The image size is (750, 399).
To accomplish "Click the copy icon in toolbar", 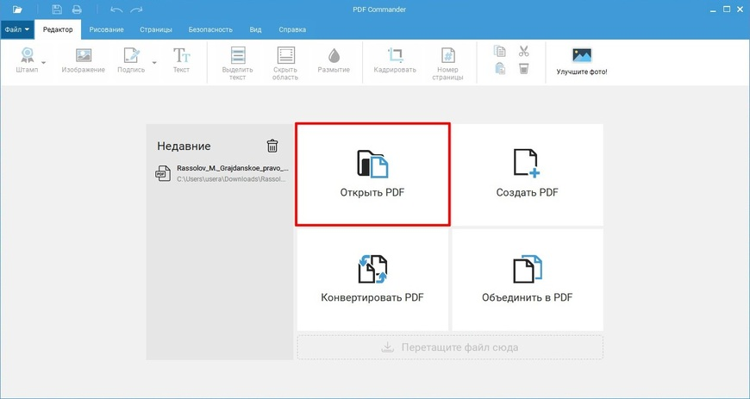I will (x=499, y=51).
